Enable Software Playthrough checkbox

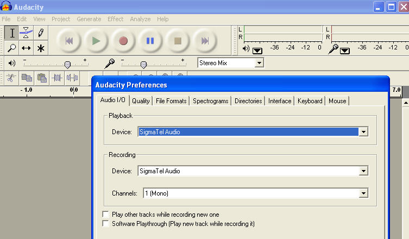[105, 224]
